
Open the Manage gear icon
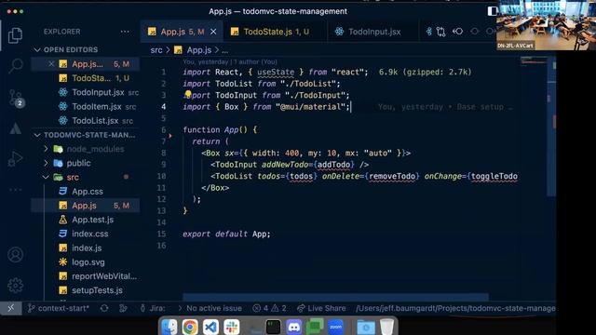(15, 285)
